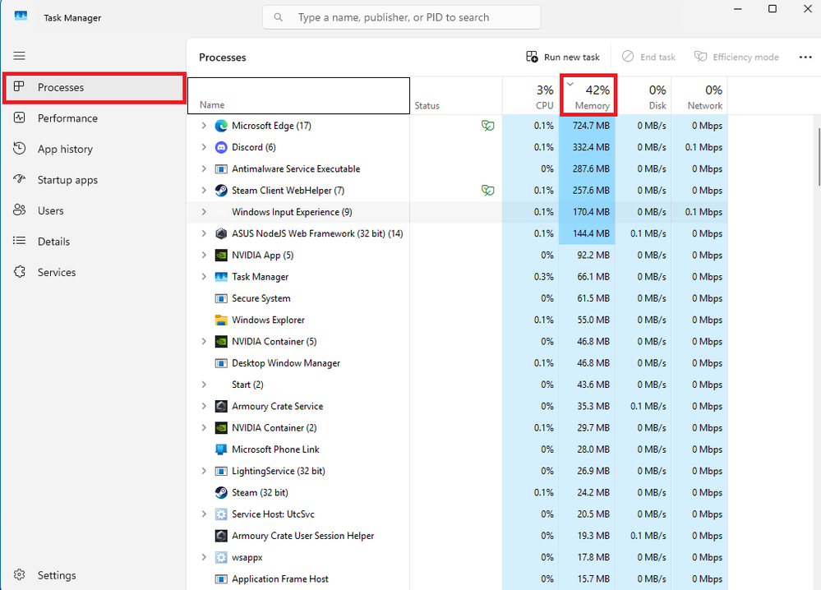Click the wsappx gear icon

pyautogui.click(x=221, y=557)
